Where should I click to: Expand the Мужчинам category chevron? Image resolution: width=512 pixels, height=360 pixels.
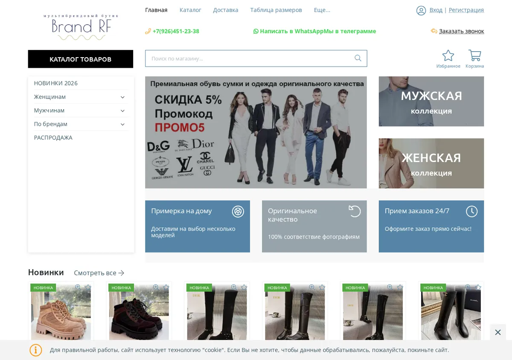[x=122, y=111]
